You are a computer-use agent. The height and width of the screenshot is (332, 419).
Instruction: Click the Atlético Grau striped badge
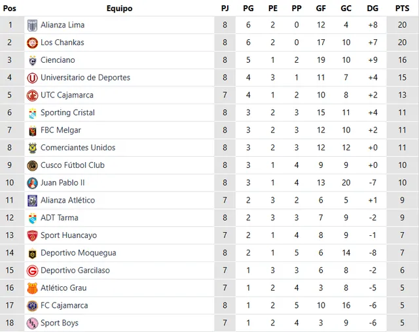tap(32, 288)
